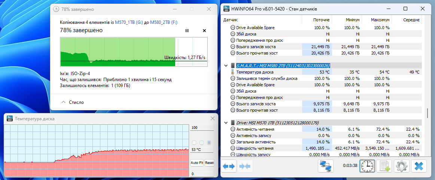
Task: Click the 452.417 MB/s minimum read speed
Action: [x=347, y=148]
